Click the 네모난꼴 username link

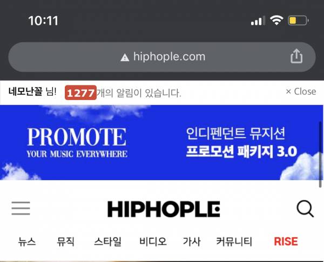(25, 91)
